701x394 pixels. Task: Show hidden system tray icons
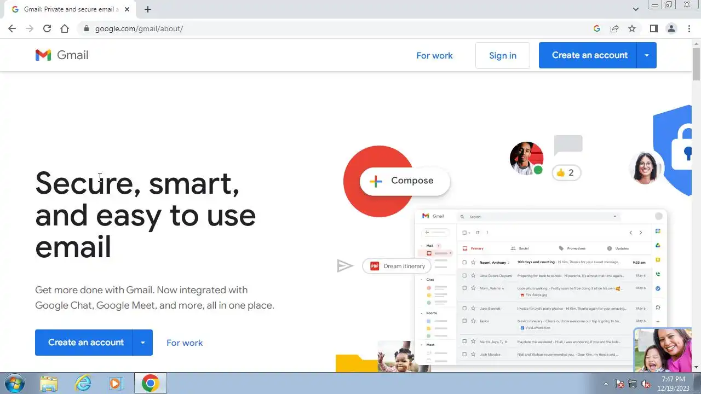click(606, 384)
